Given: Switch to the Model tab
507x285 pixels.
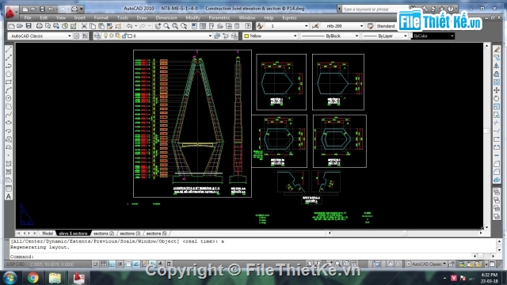Looking at the screenshot, I should 48,234.
